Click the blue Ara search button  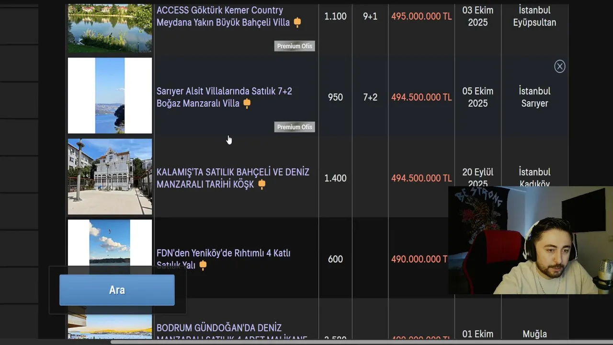pyautogui.click(x=117, y=290)
